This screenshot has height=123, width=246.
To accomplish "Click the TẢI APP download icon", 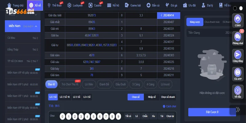I will pos(237,73).
